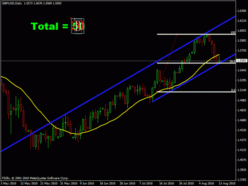Click the 21 May 2010 date label

pyautogui.click(x=49, y=184)
